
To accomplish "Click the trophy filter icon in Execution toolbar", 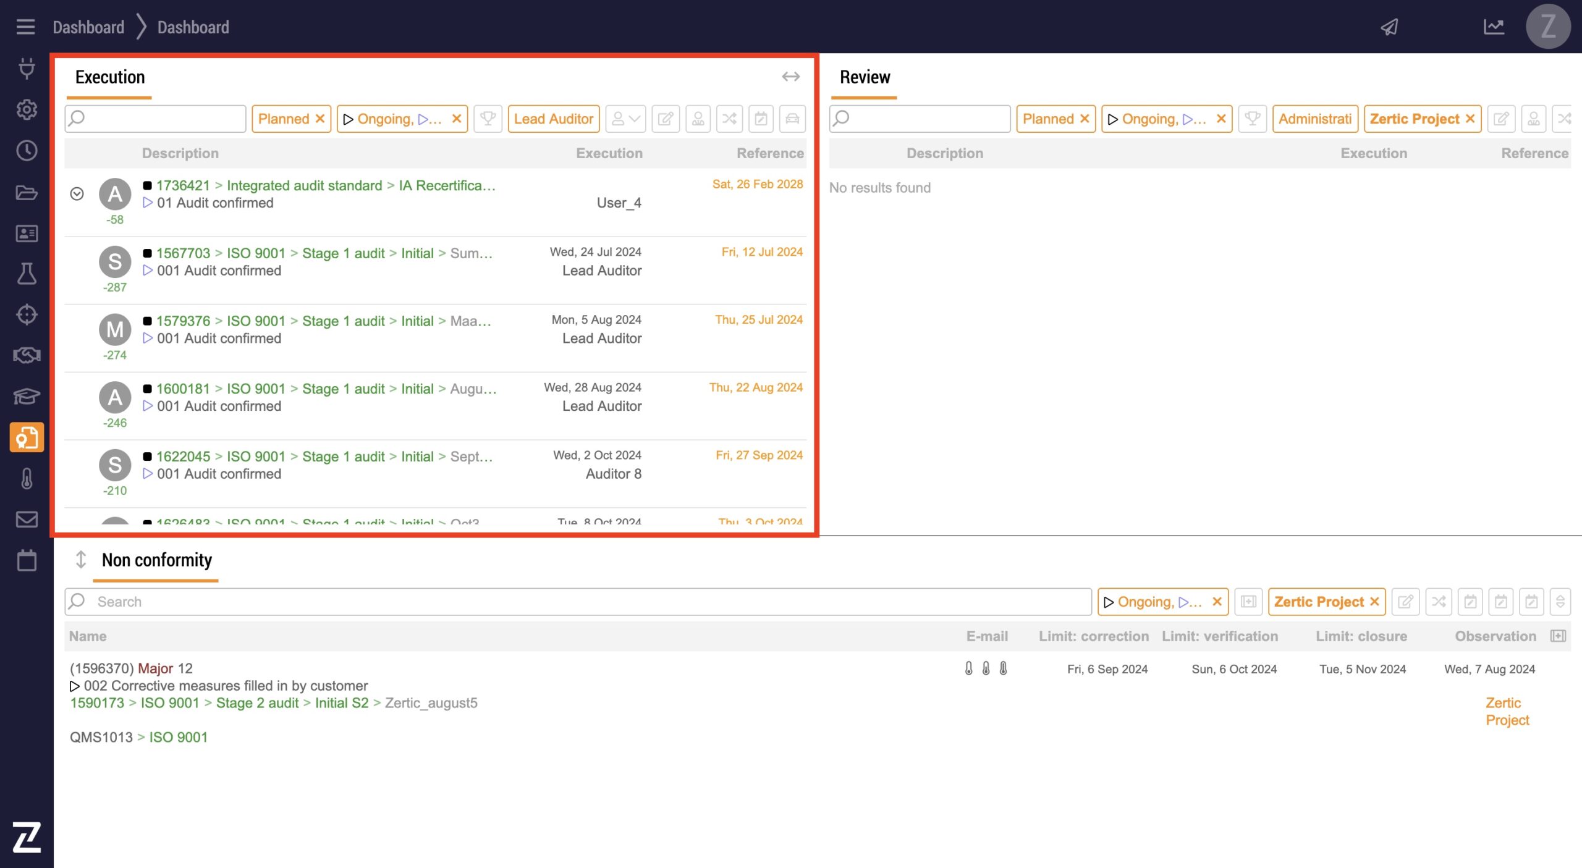I will click(x=488, y=119).
